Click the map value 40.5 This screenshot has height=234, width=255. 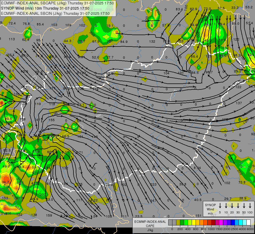pos(198,200)
